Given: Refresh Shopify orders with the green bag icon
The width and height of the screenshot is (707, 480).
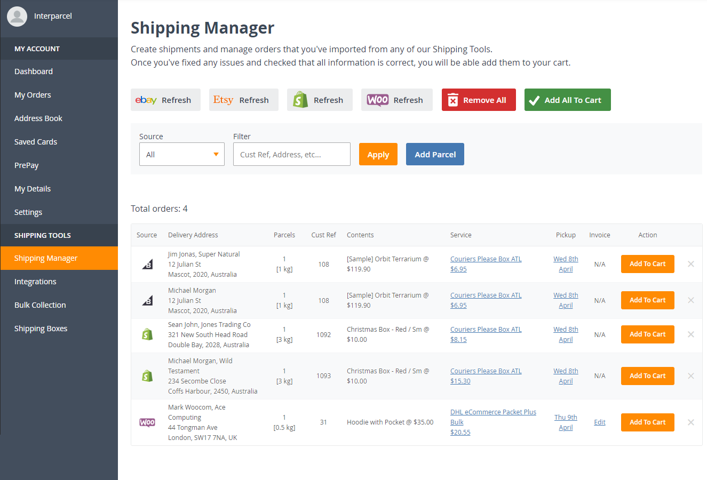Looking at the screenshot, I should [x=320, y=100].
